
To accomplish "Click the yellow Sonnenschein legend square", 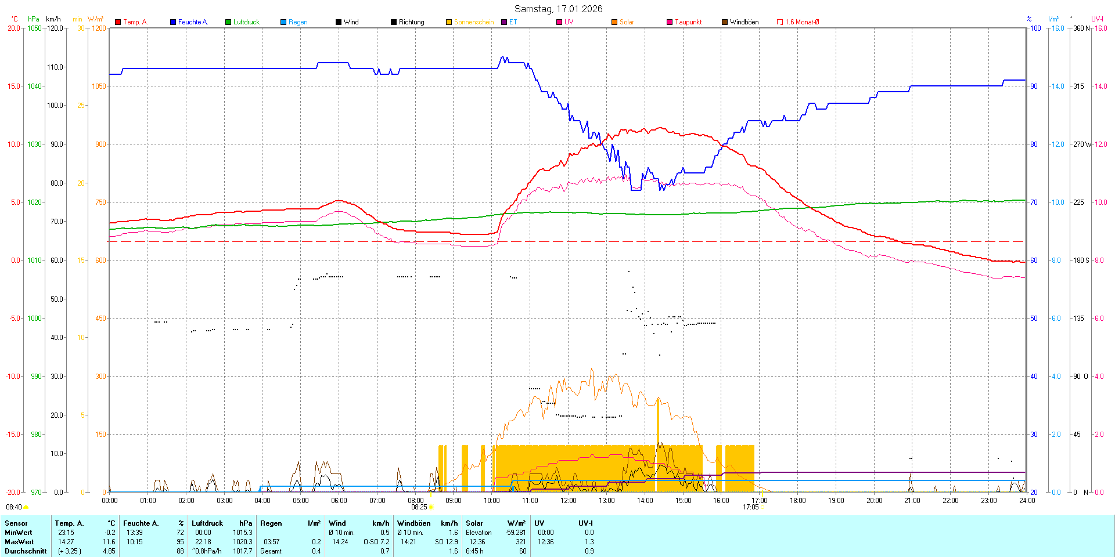I will click(x=449, y=22).
